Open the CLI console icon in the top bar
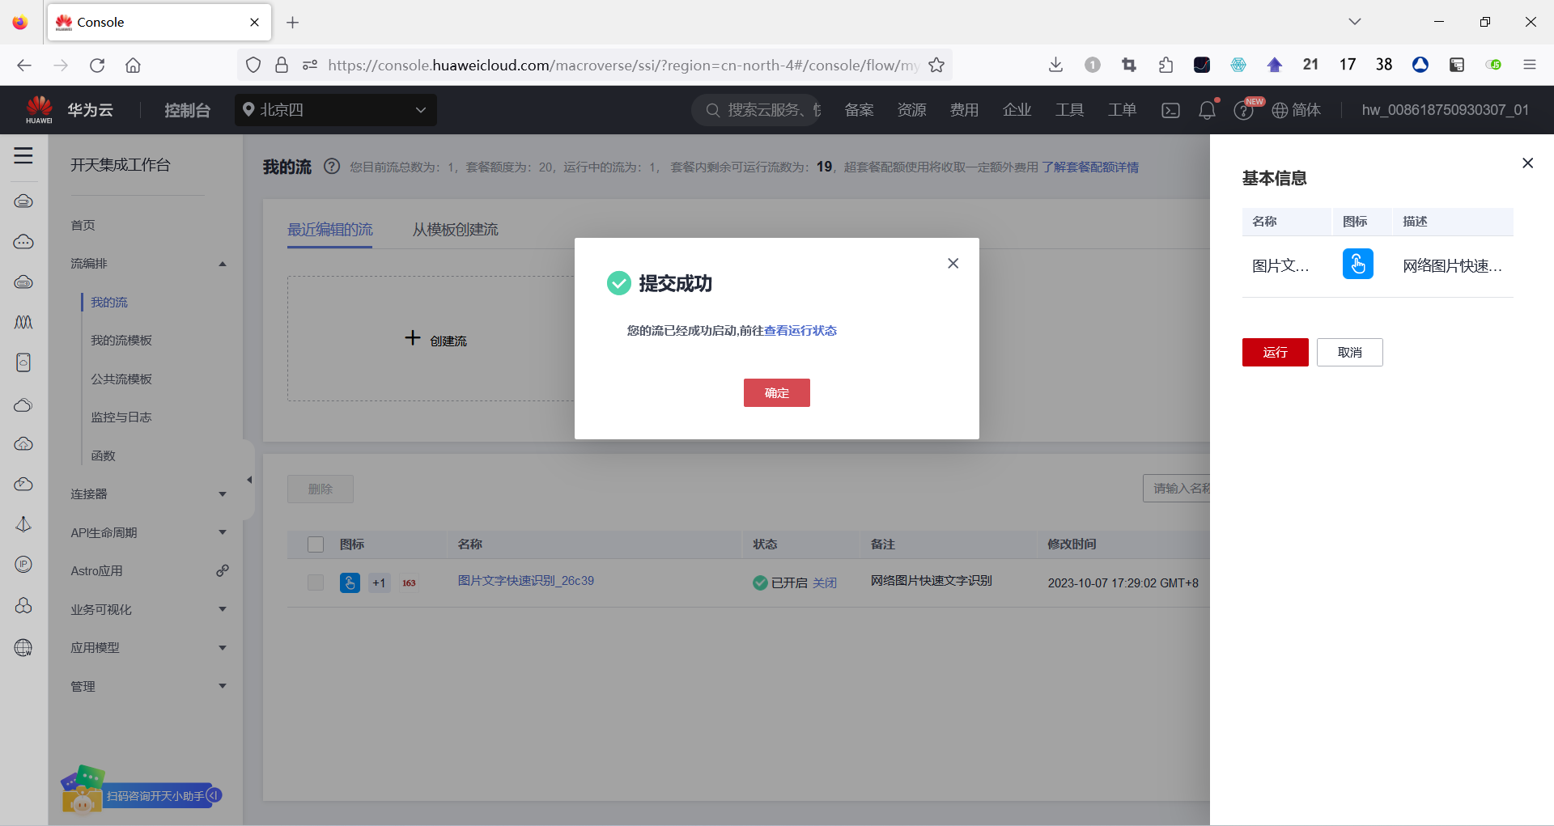Screen dimensions: 1554x826 [1170, 110]
